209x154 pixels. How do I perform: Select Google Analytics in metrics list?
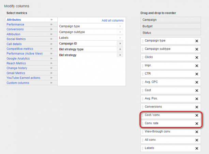(18, 59)
